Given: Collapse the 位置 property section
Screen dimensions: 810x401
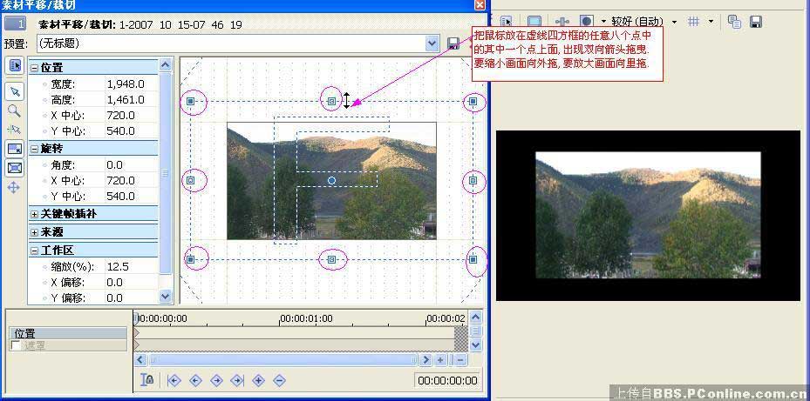Looking at the screenshot, I should tap(34, 68).
